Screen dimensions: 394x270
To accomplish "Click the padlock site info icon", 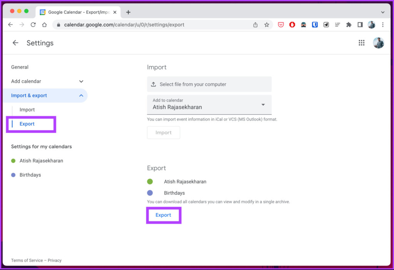I will point(58,25).
